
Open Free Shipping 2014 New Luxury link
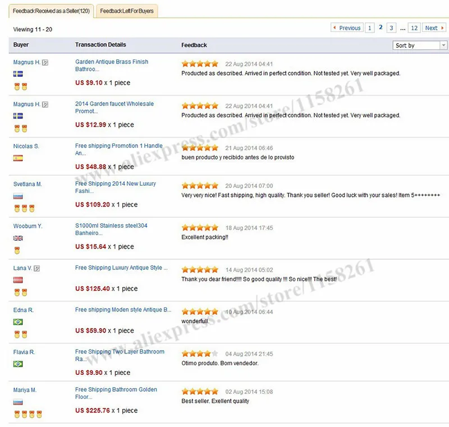[x=116, y=187]
